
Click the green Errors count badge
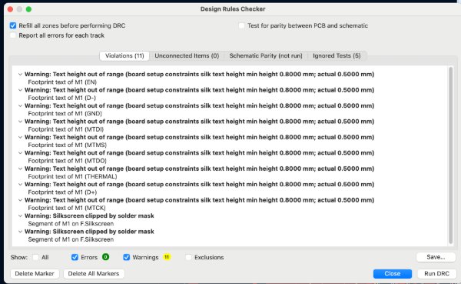pyautogui.click(x=105, y=257)
